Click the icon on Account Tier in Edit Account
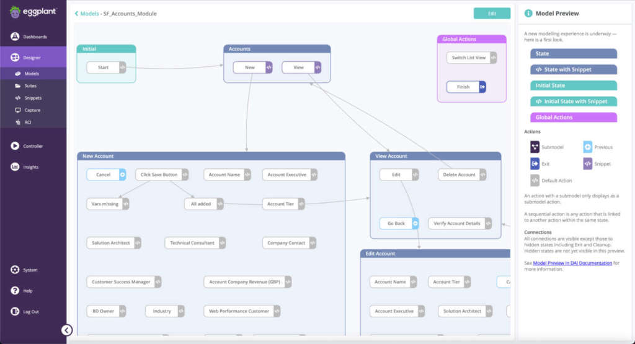635x344 pixels. 468,282
